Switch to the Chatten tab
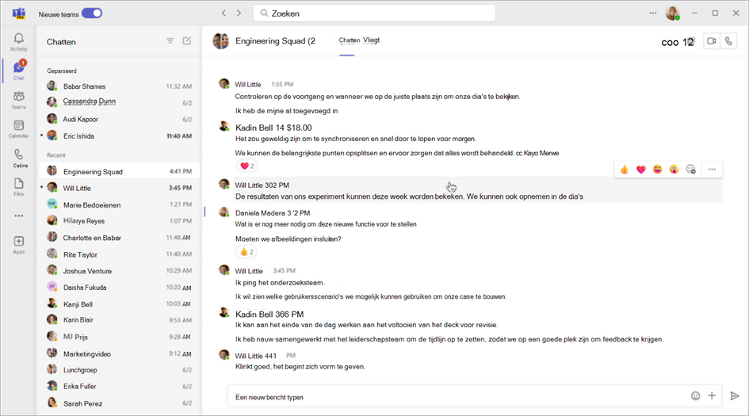Screen dimensions: 749x416 point(349,40)
